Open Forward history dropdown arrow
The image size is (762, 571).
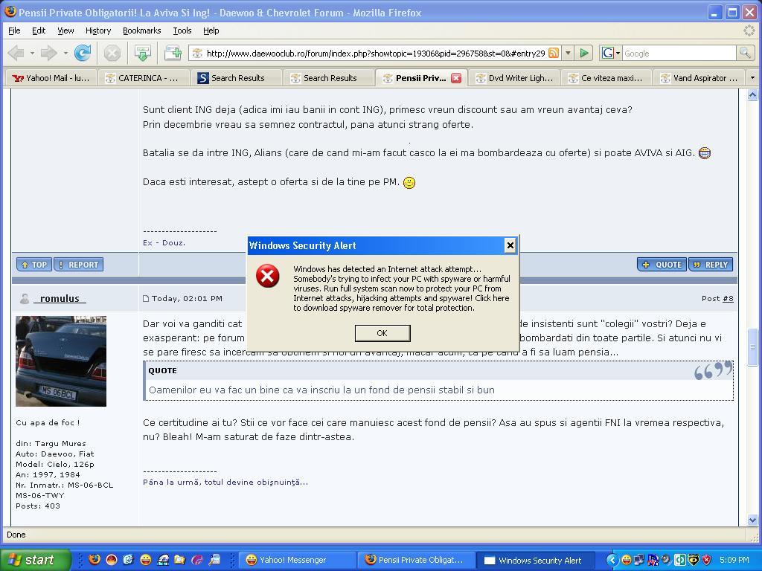pyautogui.click(x=65, y=53)
